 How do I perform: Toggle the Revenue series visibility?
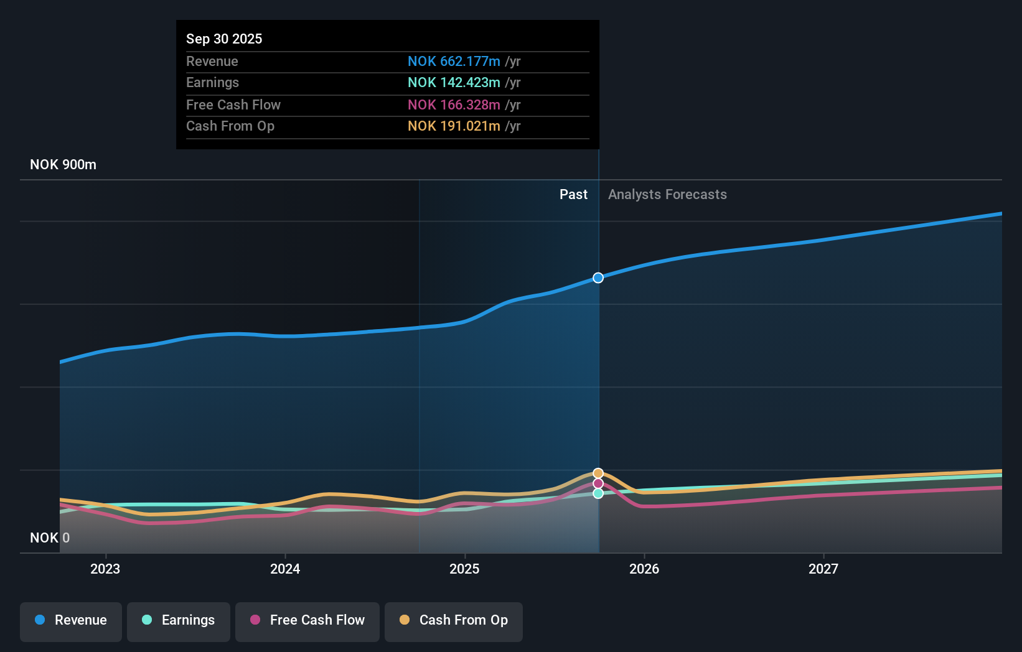click(70, 620)
